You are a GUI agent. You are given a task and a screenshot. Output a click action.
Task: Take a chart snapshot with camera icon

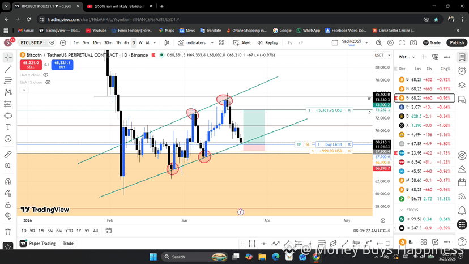tap(413, 43)
